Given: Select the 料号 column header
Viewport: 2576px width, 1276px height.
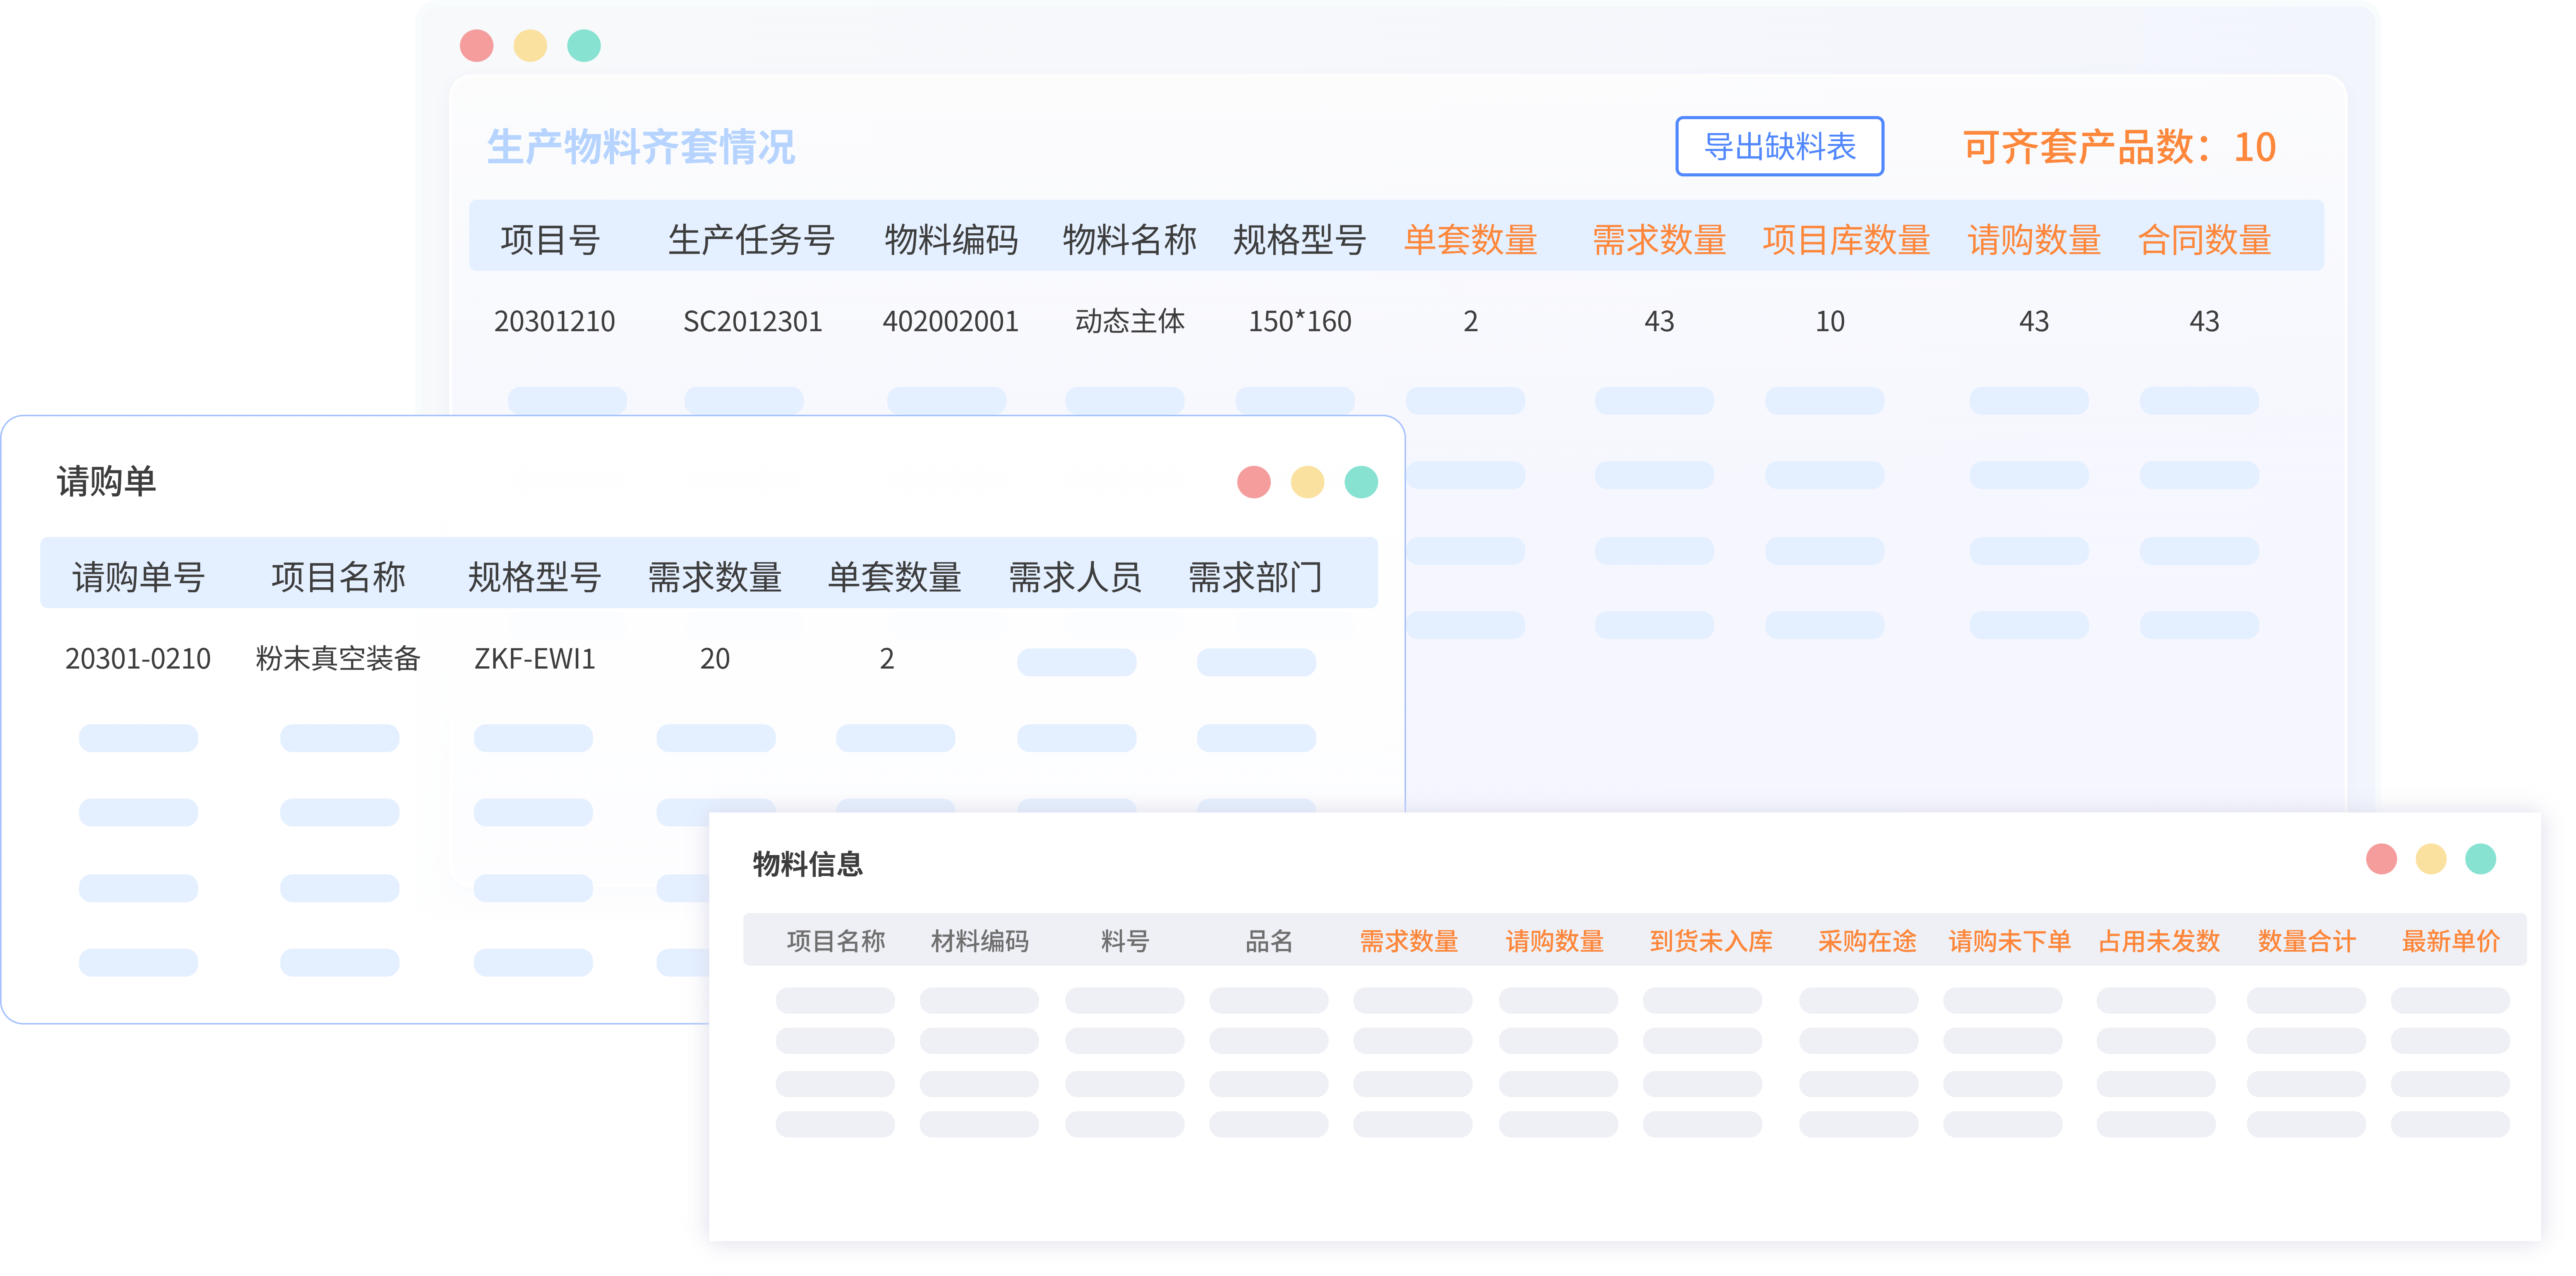Looking at the screenshot, I should (1125, 941).
